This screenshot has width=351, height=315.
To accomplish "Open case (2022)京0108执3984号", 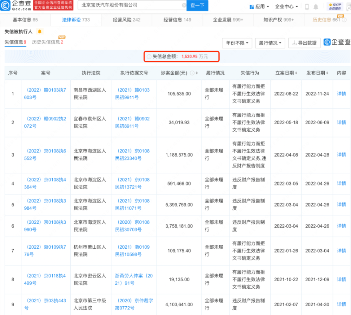I will click(x=45, y=204).
